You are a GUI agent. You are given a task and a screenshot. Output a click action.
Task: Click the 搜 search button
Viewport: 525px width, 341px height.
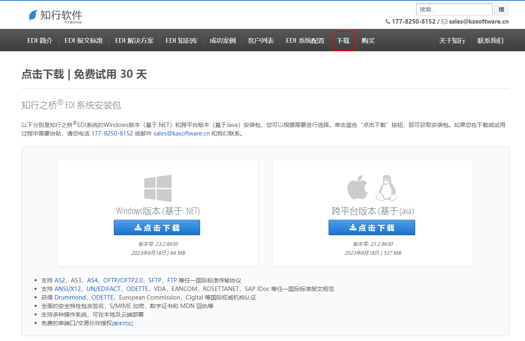click(x=501, y=9)
